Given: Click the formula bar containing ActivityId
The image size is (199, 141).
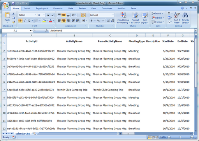Looking at the screenshot, I should tap(122, 31).
